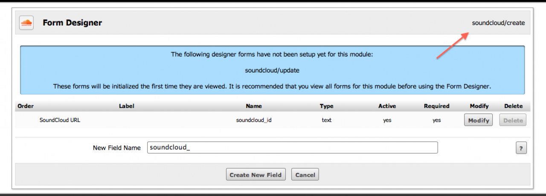
Task: Click the Type column header
Action: [x=326, y=106]
